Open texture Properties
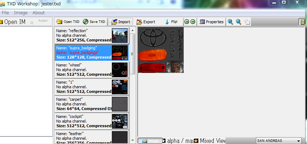 212,22
